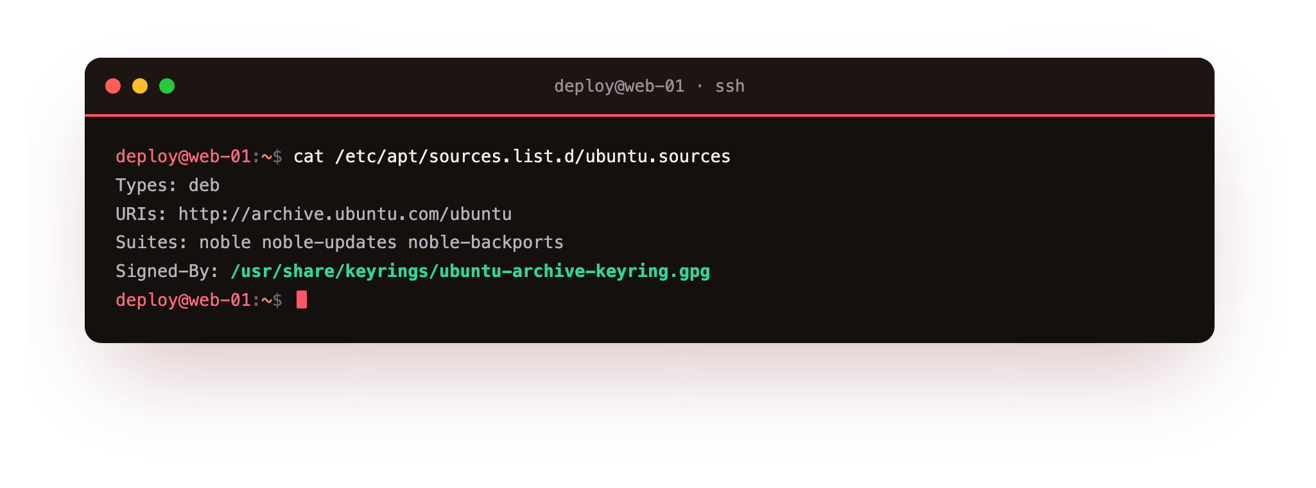1316x488 pixels.
Task: Click the pink cursor block at the last prompt
Action: tap(302, 299)
